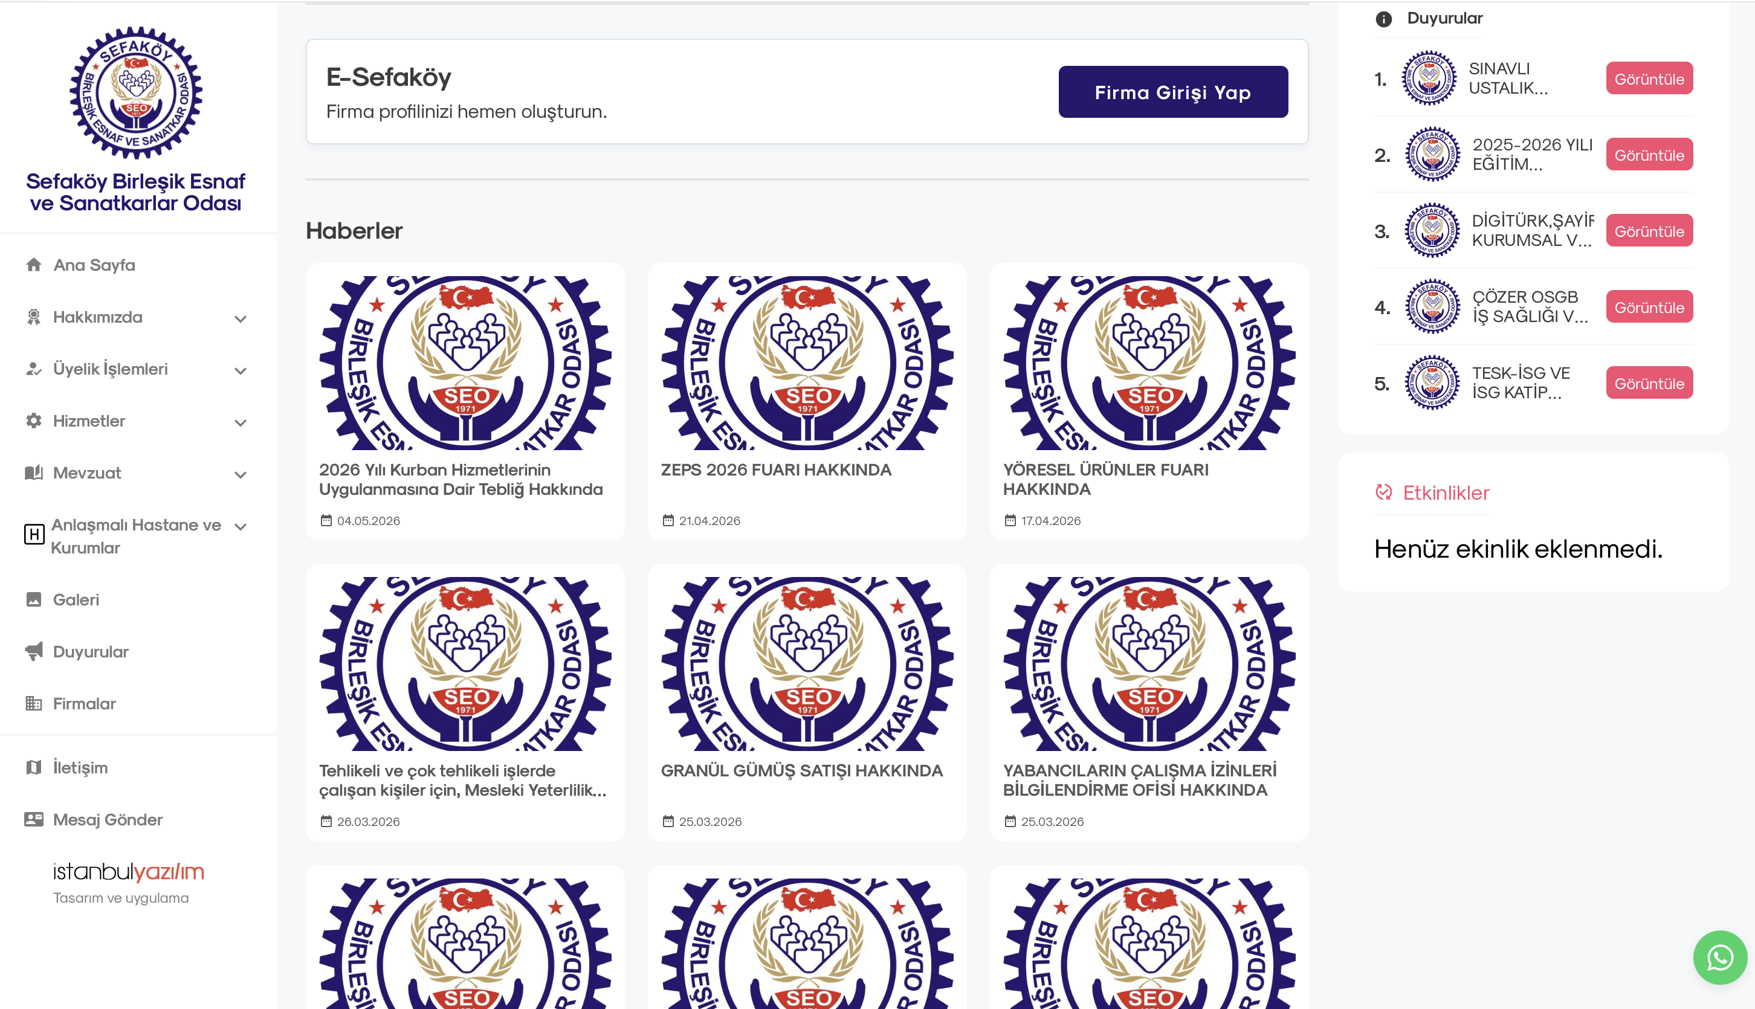Click the Etkinlikler refresh icon
This screenshot has width=1755, height=1009.
[x=1383, y=492]
